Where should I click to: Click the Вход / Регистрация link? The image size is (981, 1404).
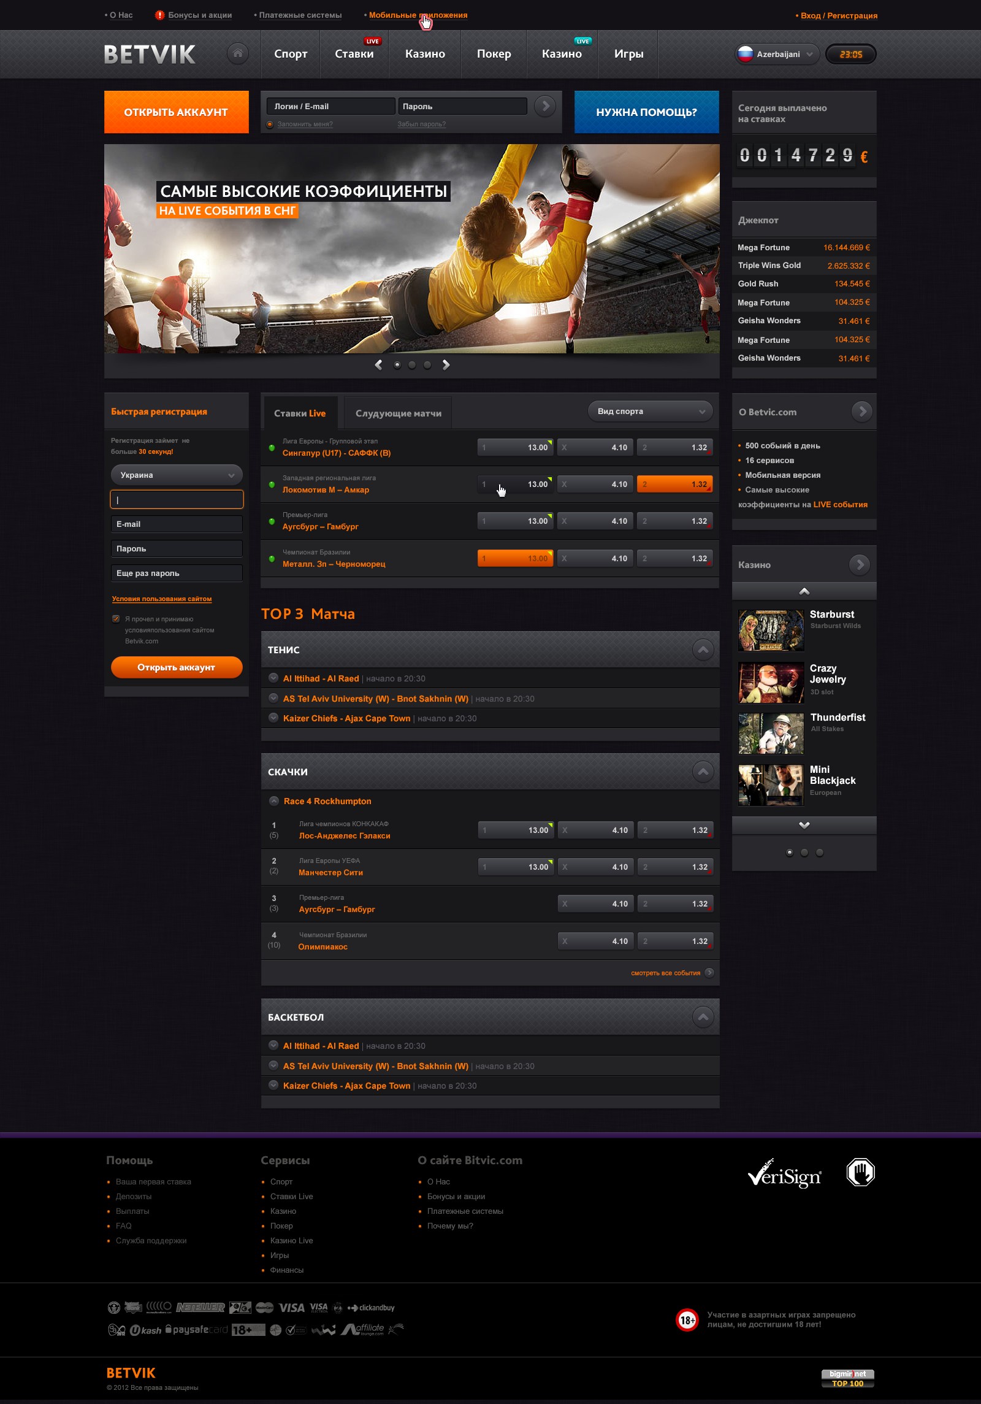[839, 15]
